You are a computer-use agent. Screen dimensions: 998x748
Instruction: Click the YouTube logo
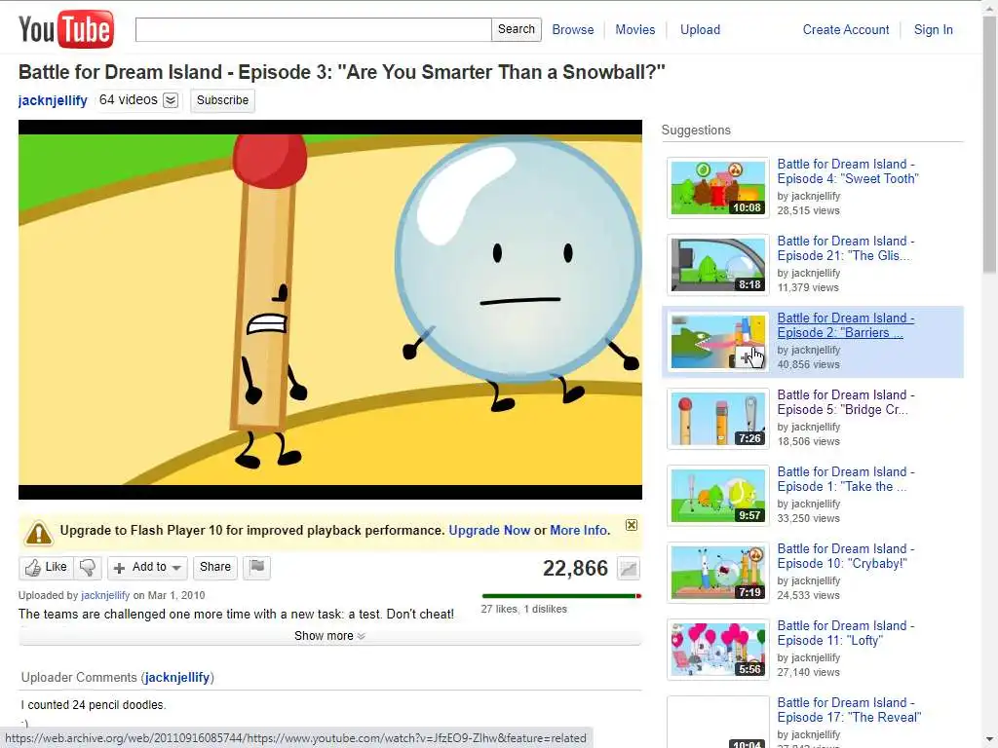(66, 29)
